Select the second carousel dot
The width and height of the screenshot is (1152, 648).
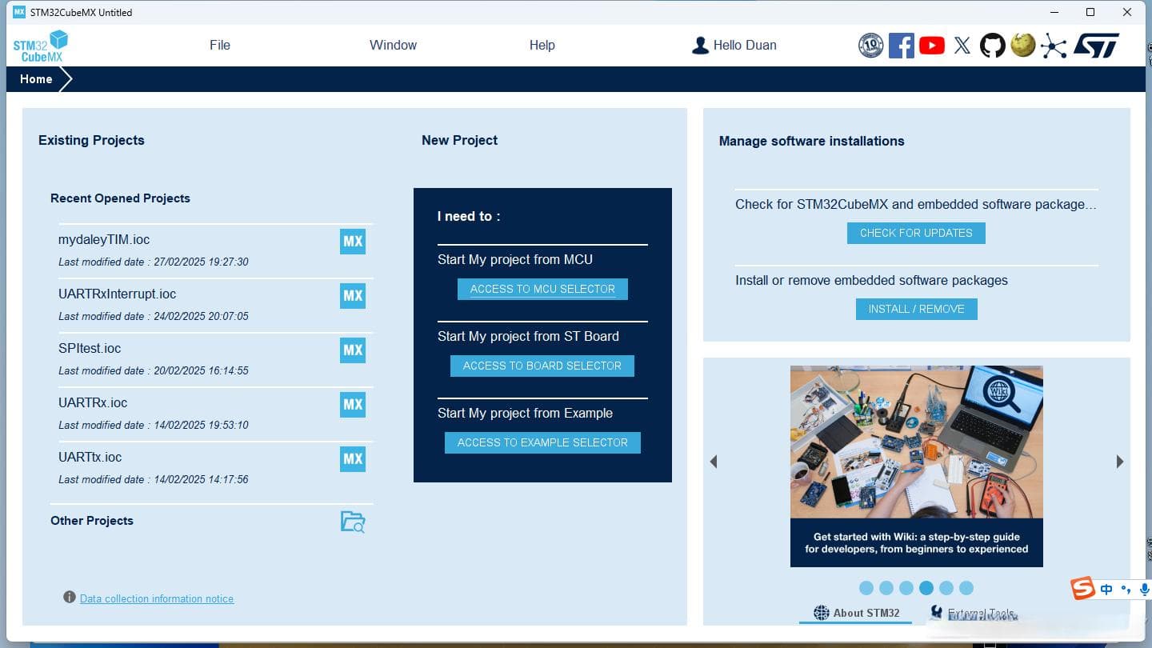click(886, 588)
